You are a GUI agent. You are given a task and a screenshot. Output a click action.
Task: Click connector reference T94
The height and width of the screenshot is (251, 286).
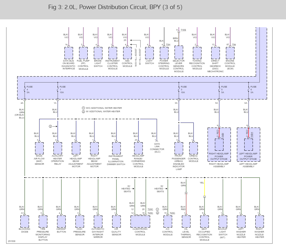point(234,45)
